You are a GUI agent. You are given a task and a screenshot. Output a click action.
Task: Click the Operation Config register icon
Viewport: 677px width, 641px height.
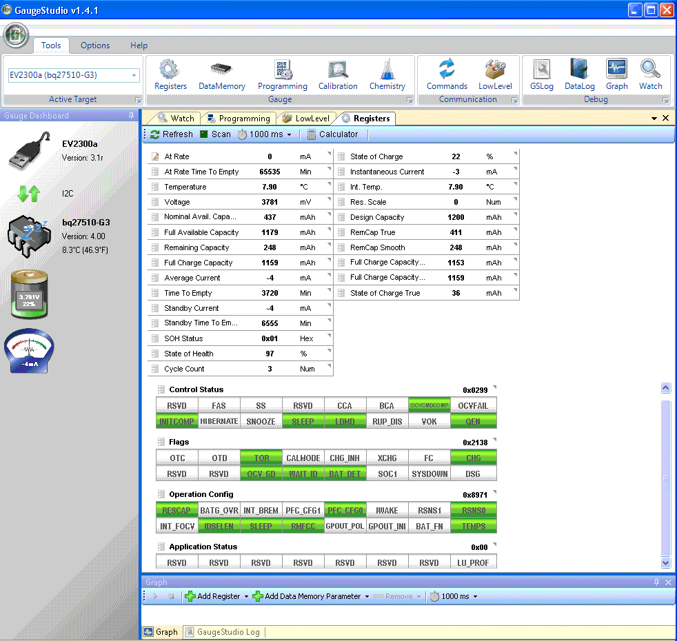tap(161, 494)
